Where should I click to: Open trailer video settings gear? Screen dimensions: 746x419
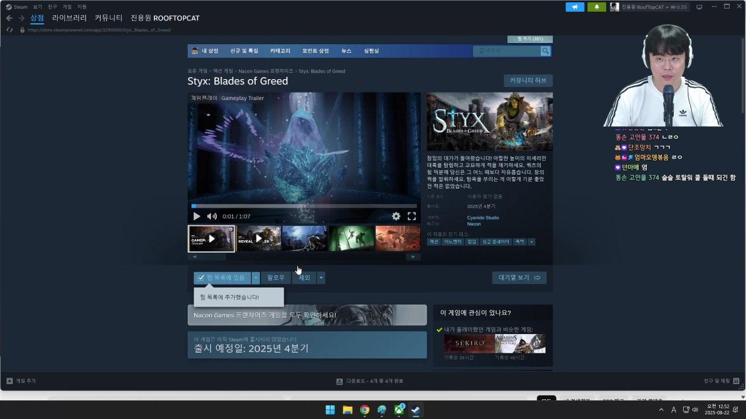pos(396,216)
